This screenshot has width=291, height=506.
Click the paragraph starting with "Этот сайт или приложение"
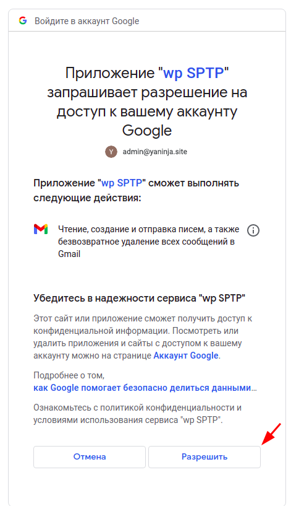tap(143, 337)
